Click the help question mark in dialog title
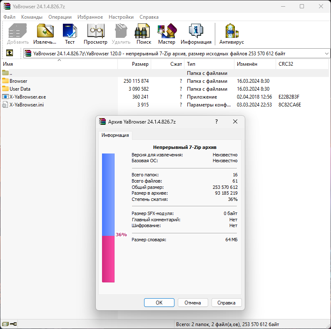 coord(216,121)
